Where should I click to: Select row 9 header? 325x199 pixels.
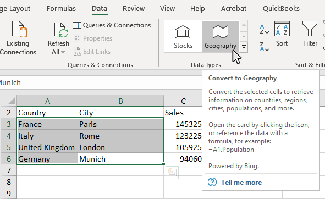(x=8, y=194)
